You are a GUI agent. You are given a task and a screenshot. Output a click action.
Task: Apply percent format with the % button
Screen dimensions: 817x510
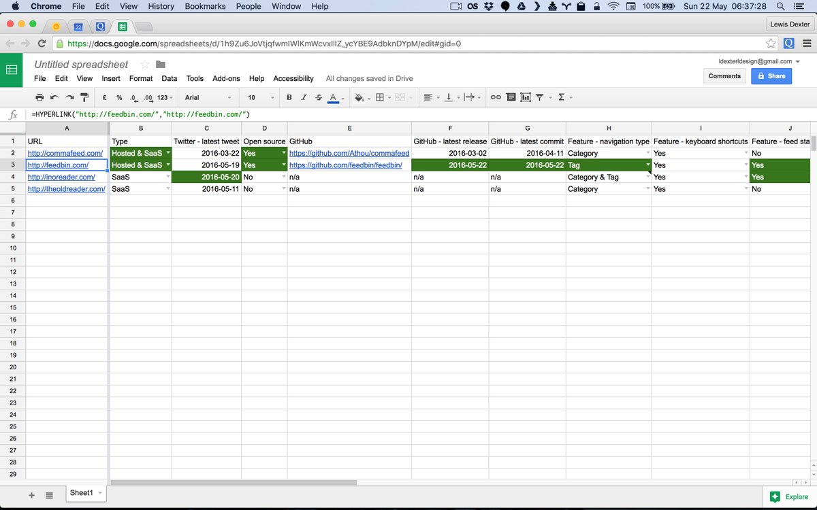click(119, 97)
